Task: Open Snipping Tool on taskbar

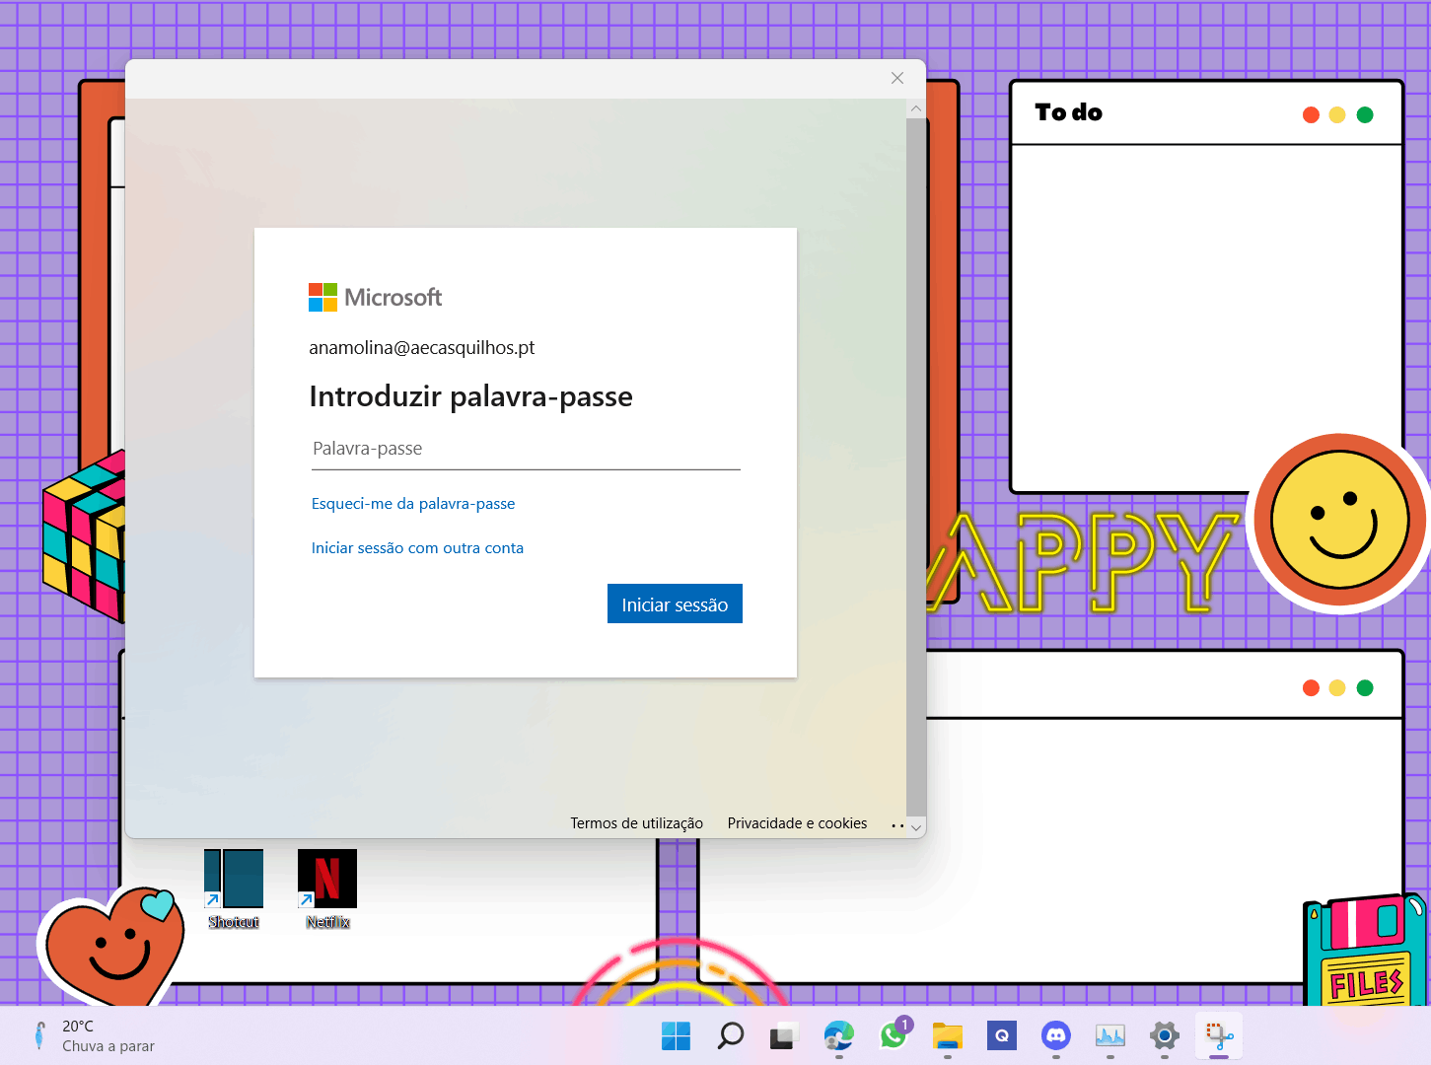Action: pyautogui.click(x=1219, y=1035)
